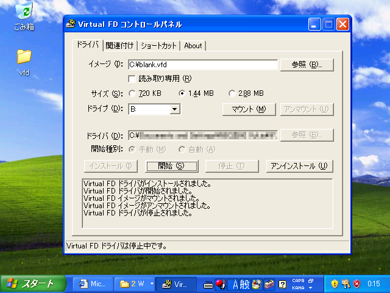The height and width of the screenshot is (293, 390).
Task: Click the 開始 (S) button
Action: pos(172,166)
